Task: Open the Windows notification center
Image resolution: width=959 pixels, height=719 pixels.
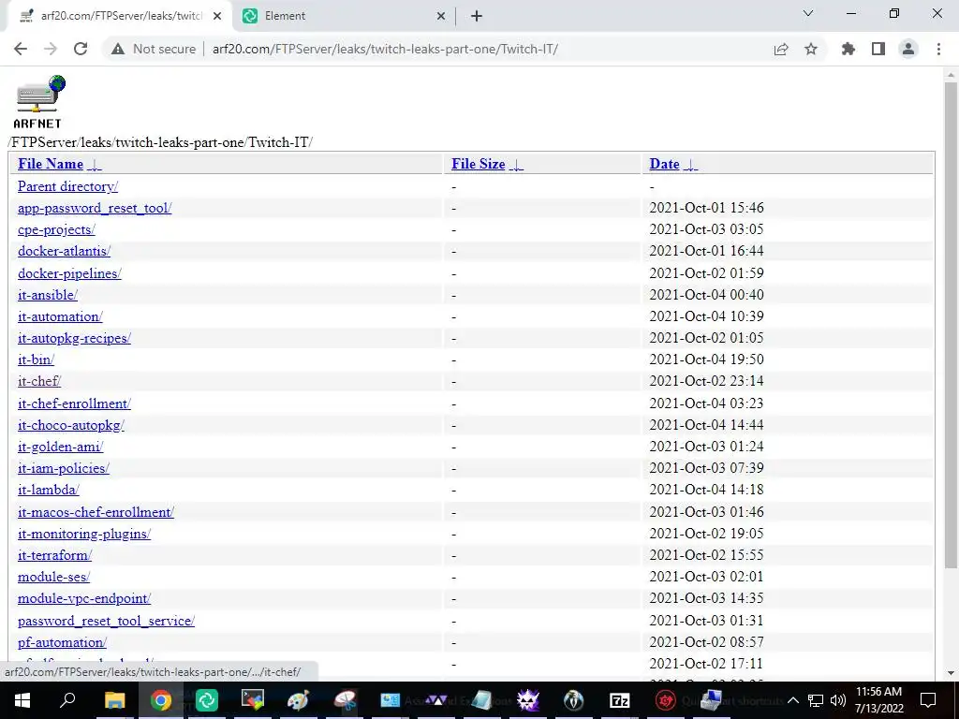Action: [928, 700]
